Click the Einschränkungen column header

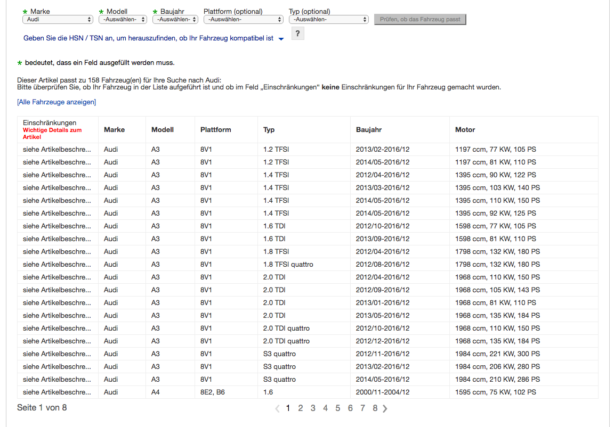[x=50, y=123]
